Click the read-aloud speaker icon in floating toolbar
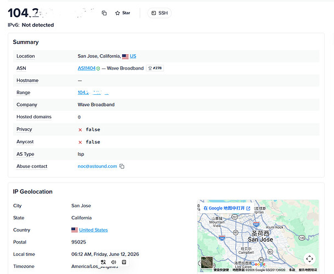The image size is (334, 274). tap(114, 262)
